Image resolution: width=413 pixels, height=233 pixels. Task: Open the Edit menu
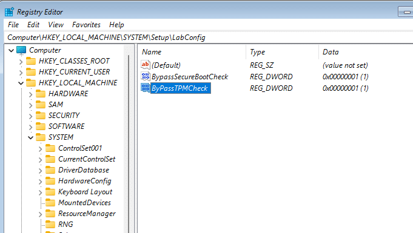[33, 25]
